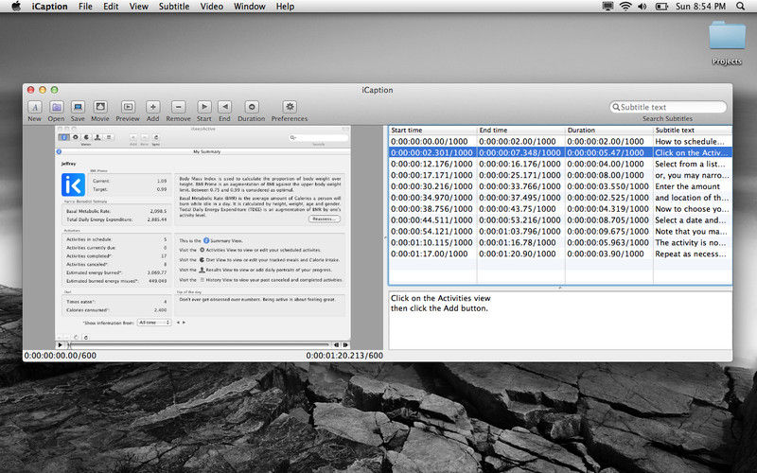Select row 'Select from a list...'
This screenshot has width=757, height=473.
tap(560, 164)
